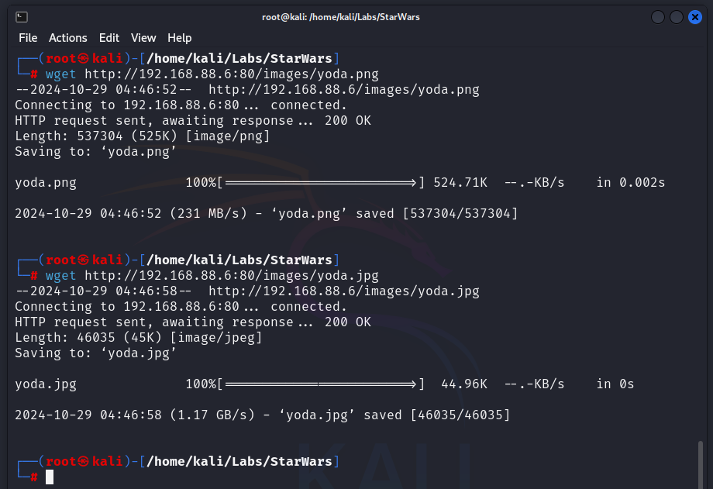Click the yoda.png download progress bar
Screen dimensions: 713x489
pos(320,183)
